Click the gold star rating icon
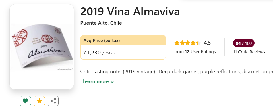This screenshot has height=109, width=273. 39,101
